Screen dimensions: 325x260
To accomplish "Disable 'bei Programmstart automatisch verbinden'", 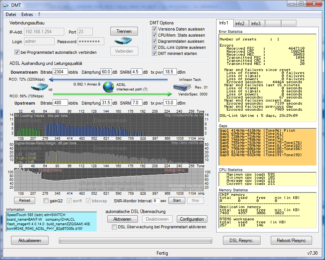I will click(17, 52).
